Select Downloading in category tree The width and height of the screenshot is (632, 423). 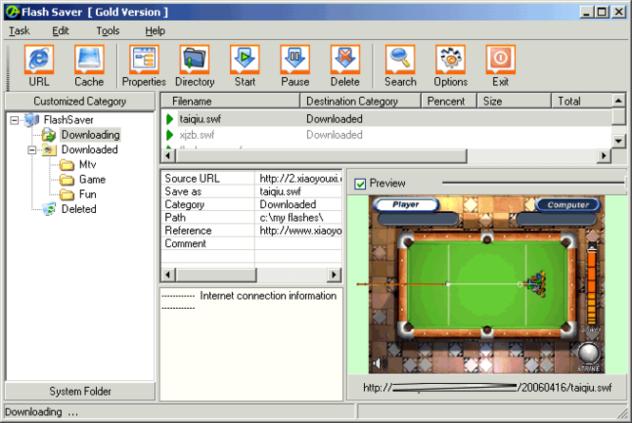point(90,135)
